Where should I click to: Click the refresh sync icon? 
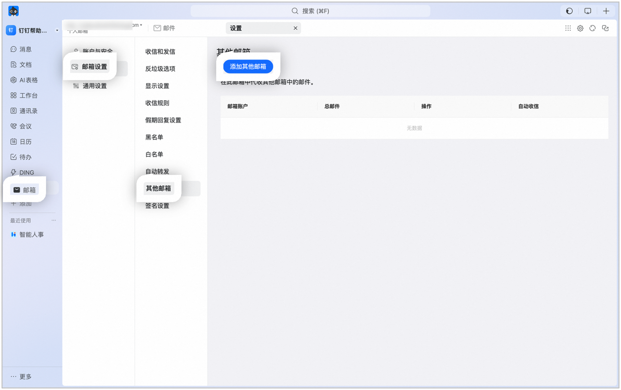[x=593, y=28]
